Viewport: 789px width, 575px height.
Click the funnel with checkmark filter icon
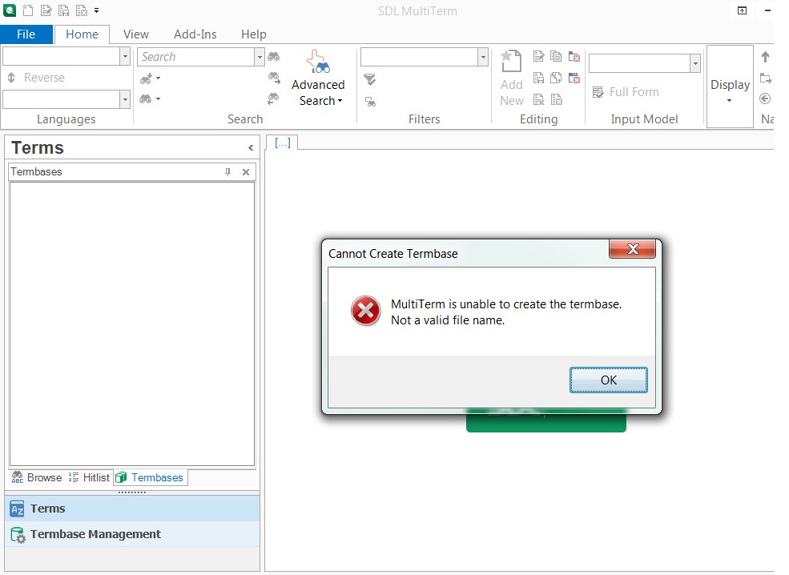(x=370, y=79)
